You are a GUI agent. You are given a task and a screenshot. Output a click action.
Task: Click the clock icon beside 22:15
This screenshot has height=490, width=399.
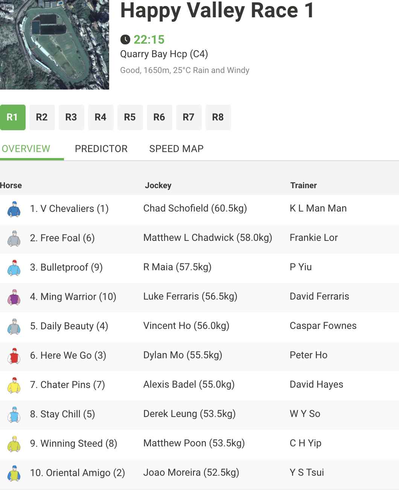125,40
